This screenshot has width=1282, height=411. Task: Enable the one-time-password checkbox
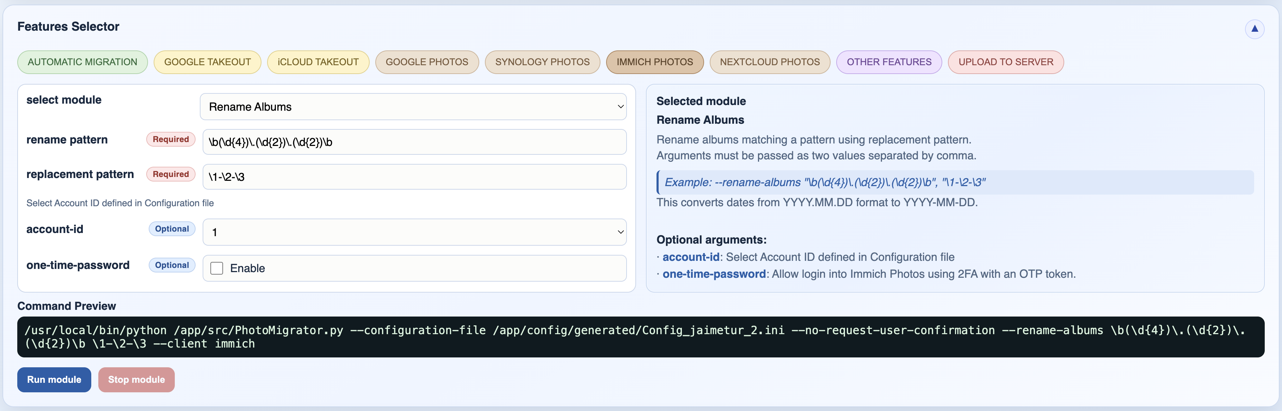216,268
